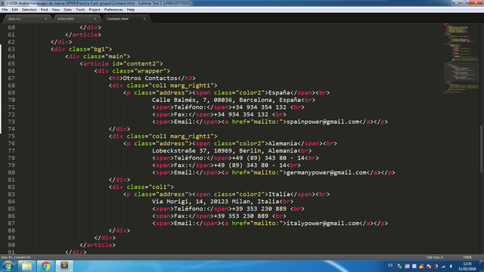
Task: Click the word Alemania inside the span
Action: (x=282, y=144)
